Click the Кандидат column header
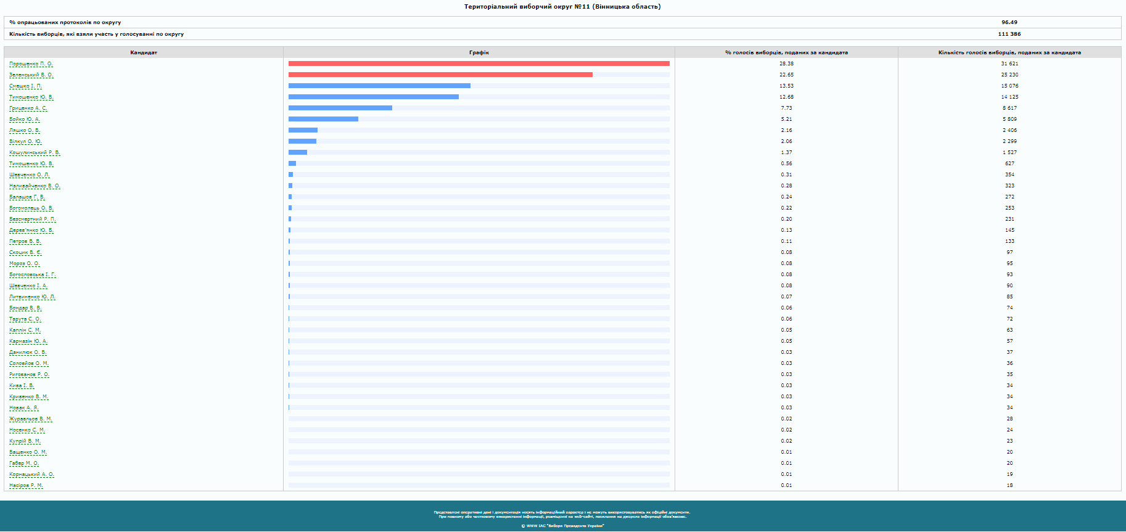The height and width of the screenshot is (532, 1126). 144,52
